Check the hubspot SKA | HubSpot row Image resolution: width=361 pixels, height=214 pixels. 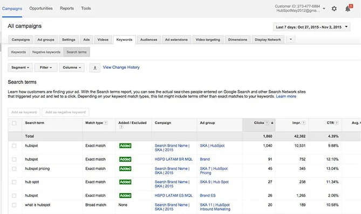pos(14,146)
